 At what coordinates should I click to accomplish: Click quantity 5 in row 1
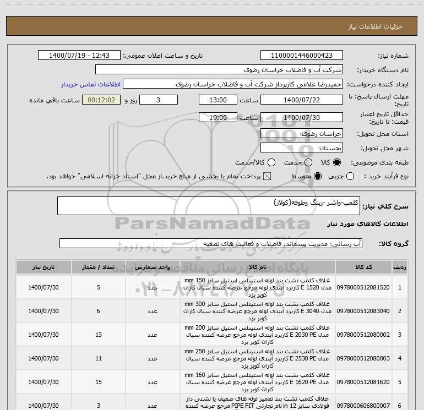[99, 287]
